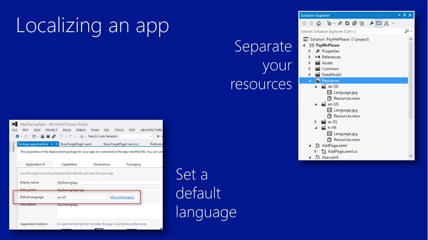This screenshot has height=240, width=428.
Task: Click the Collapse All icon in Solution Explorer
Action: (354, 23)
